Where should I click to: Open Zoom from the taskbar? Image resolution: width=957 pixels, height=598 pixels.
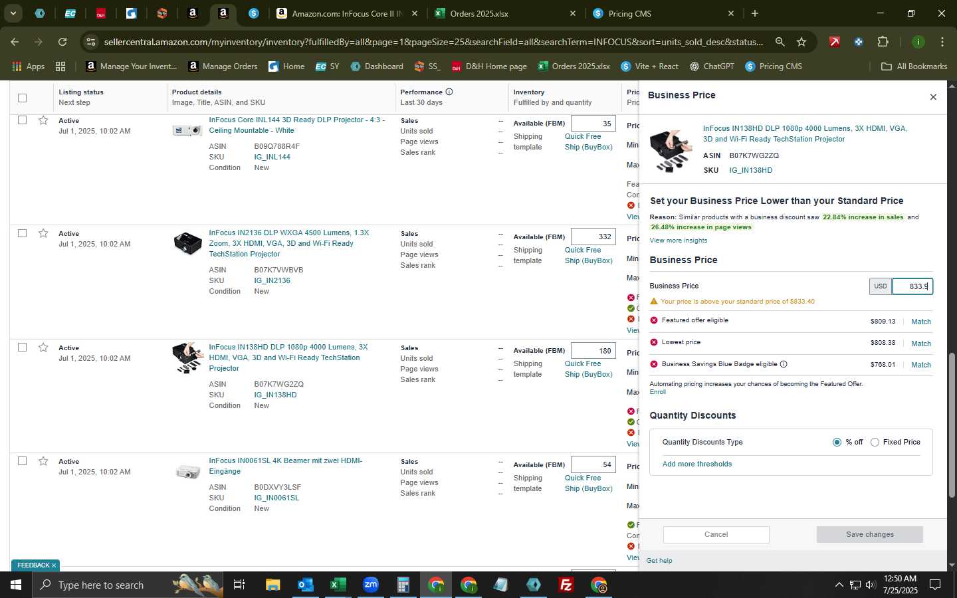pos(370,585)
